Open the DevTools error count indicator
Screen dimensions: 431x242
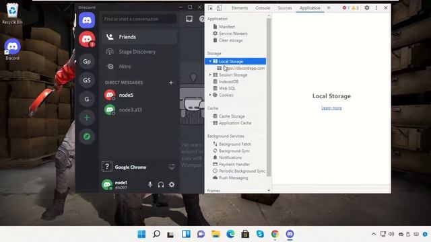pos(345,8)
